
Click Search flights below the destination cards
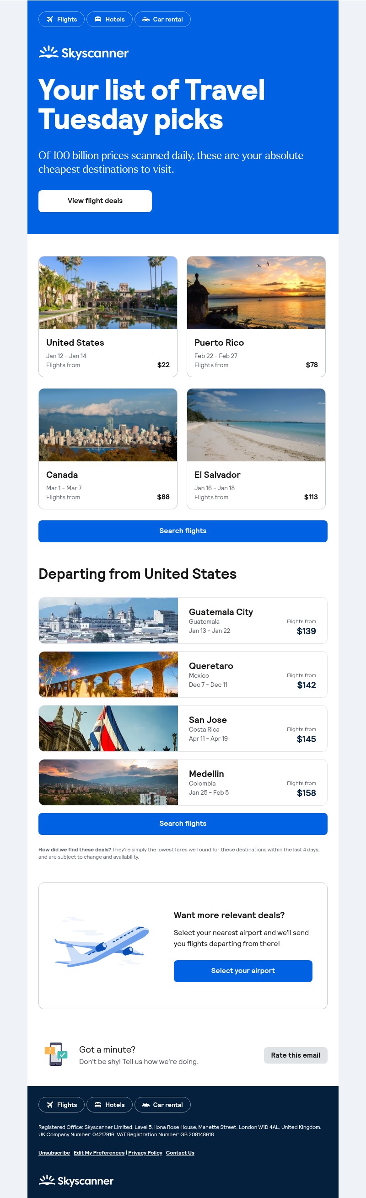(183, 530)
